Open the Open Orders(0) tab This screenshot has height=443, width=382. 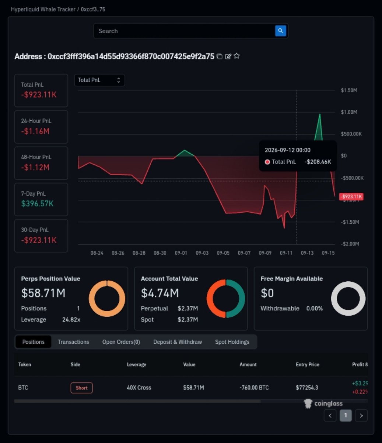[121, 342]
